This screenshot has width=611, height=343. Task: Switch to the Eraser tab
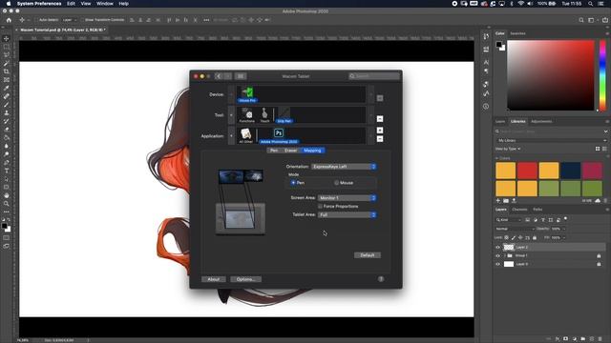click(290, 151)
